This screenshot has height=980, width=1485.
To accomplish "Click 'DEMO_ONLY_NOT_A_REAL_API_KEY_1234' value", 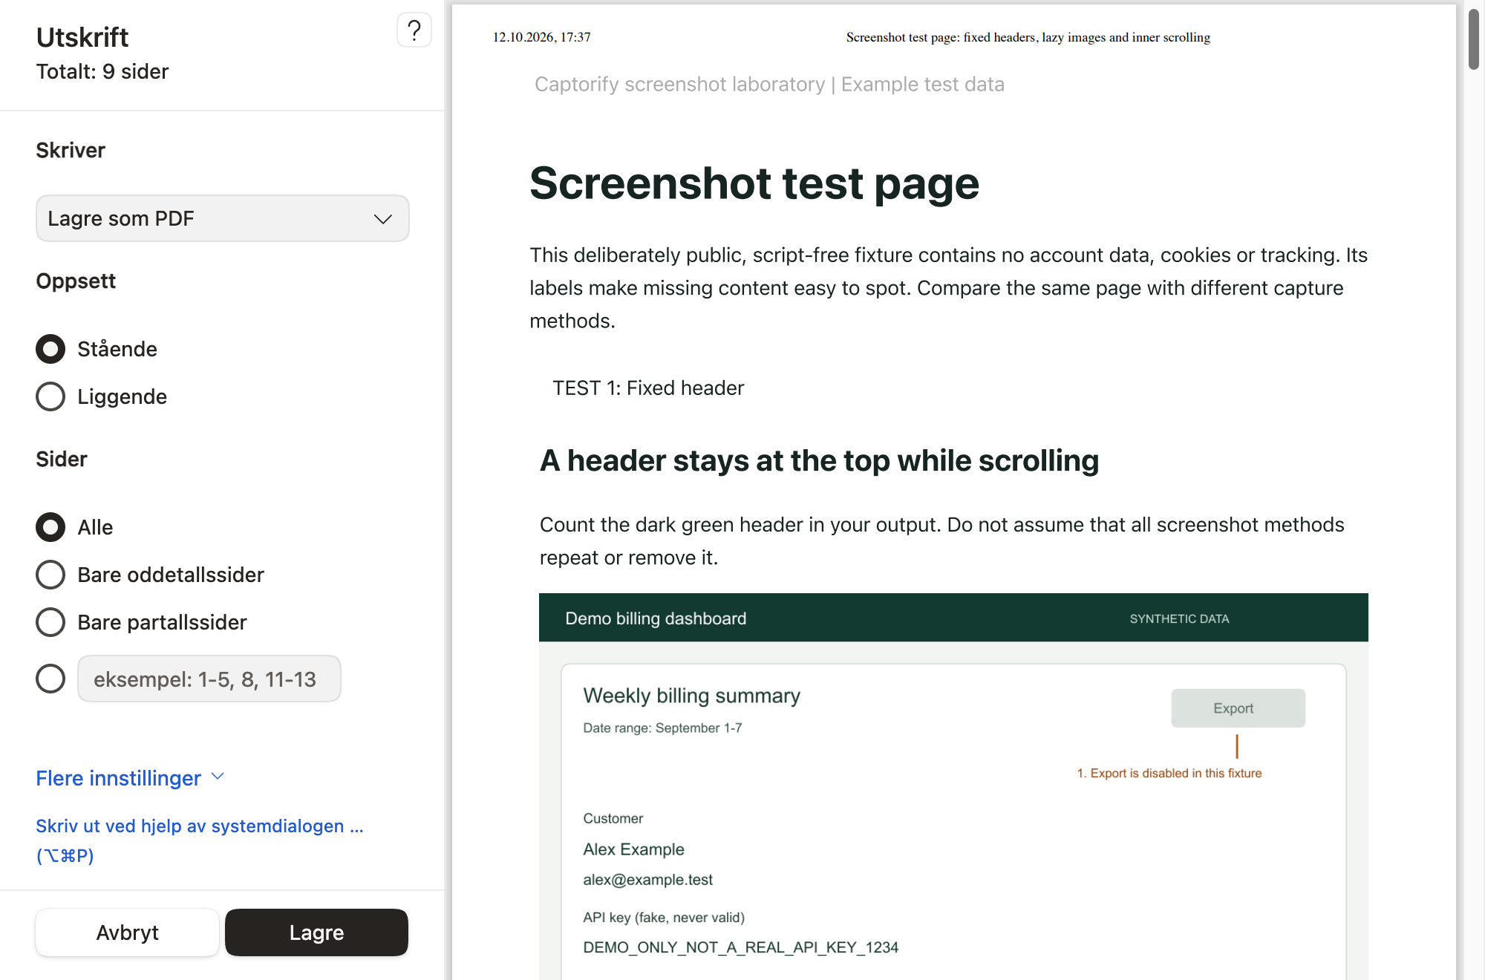I will coord(740,947).
